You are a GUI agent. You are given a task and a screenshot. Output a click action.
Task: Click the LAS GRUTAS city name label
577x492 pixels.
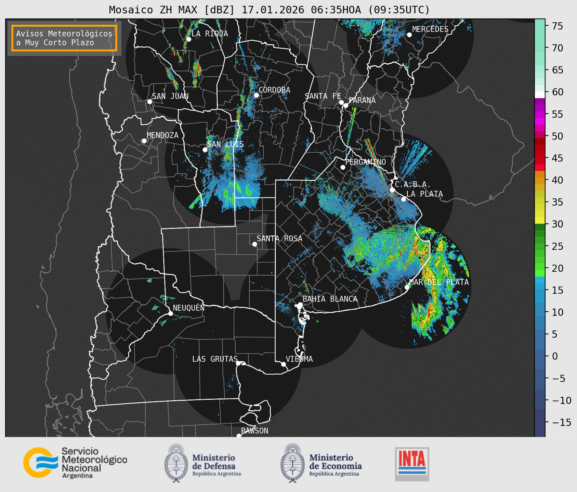[x=215, y=359]
